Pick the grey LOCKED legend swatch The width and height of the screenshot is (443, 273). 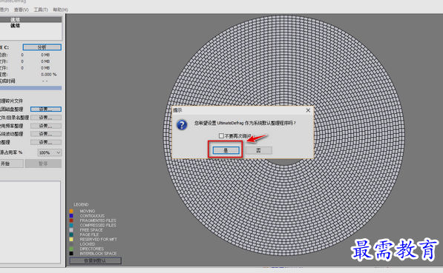pos(71,244)
